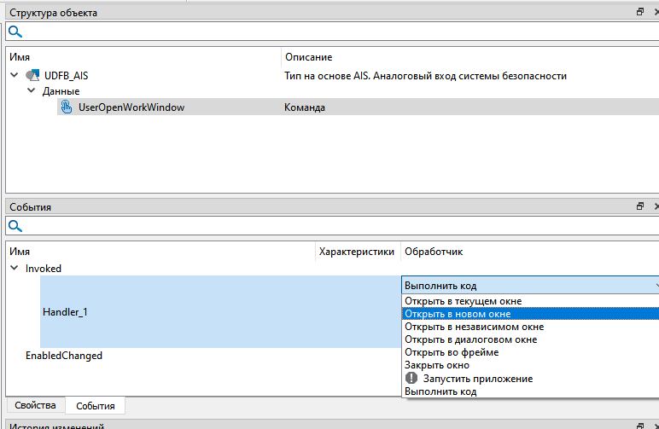Choose Открыть в новом окне option
This screenshot has height=429, width=659.
(x=458, y=314)
